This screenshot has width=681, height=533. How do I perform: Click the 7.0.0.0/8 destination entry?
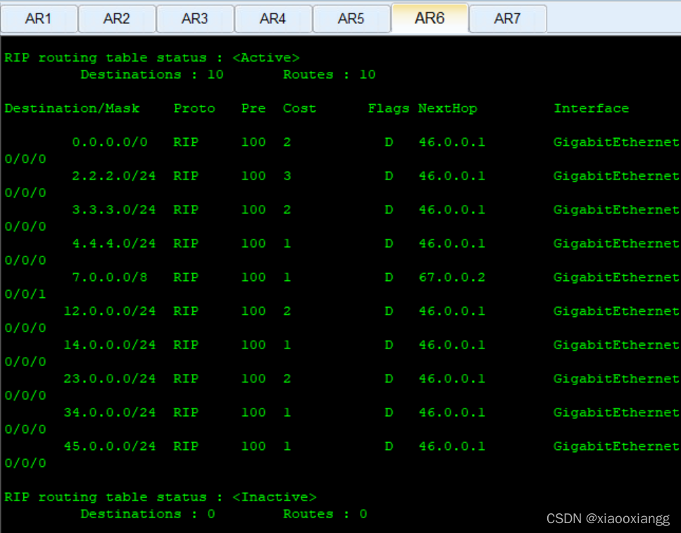tap(110, 277)
